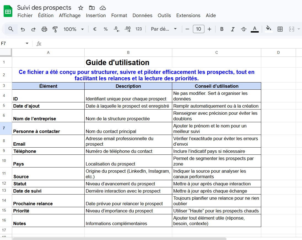Expand the cell name box dropdown
Image resolution: width=302 pixels, height=240 pixels.
(27, 44)
